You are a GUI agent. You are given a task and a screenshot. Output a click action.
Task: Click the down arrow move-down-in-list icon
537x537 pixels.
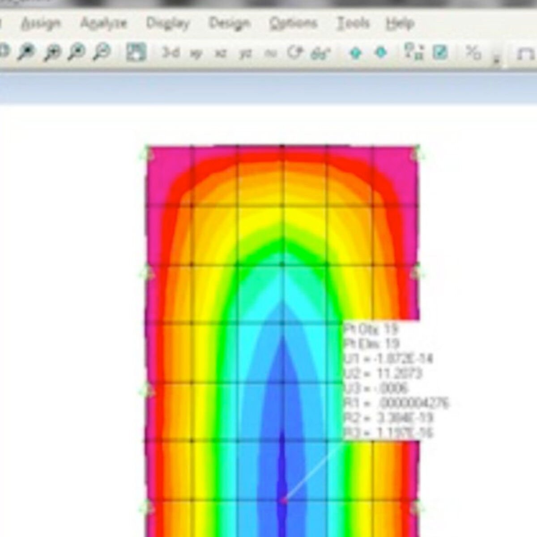381,53
